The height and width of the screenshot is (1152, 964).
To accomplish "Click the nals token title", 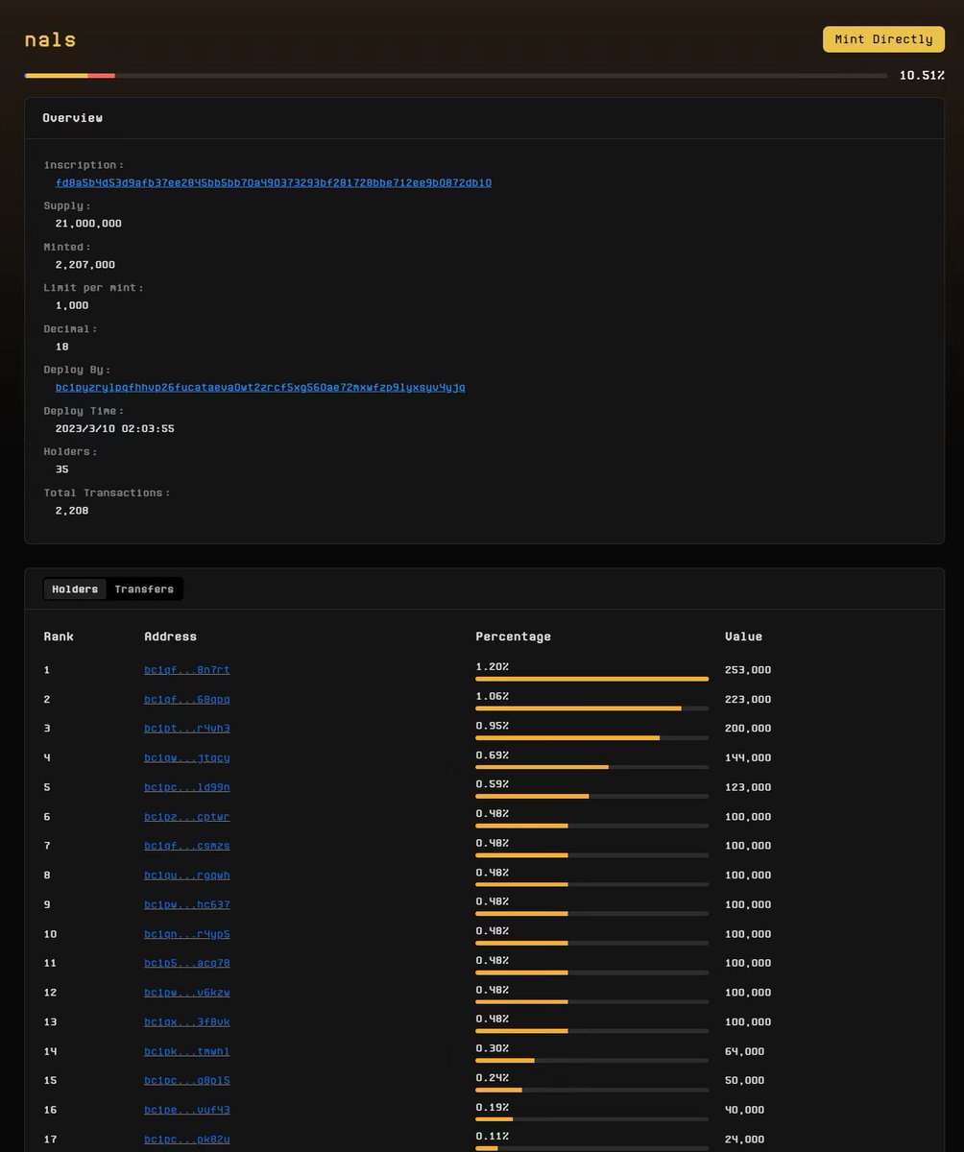I will click(x=51, y=40).
